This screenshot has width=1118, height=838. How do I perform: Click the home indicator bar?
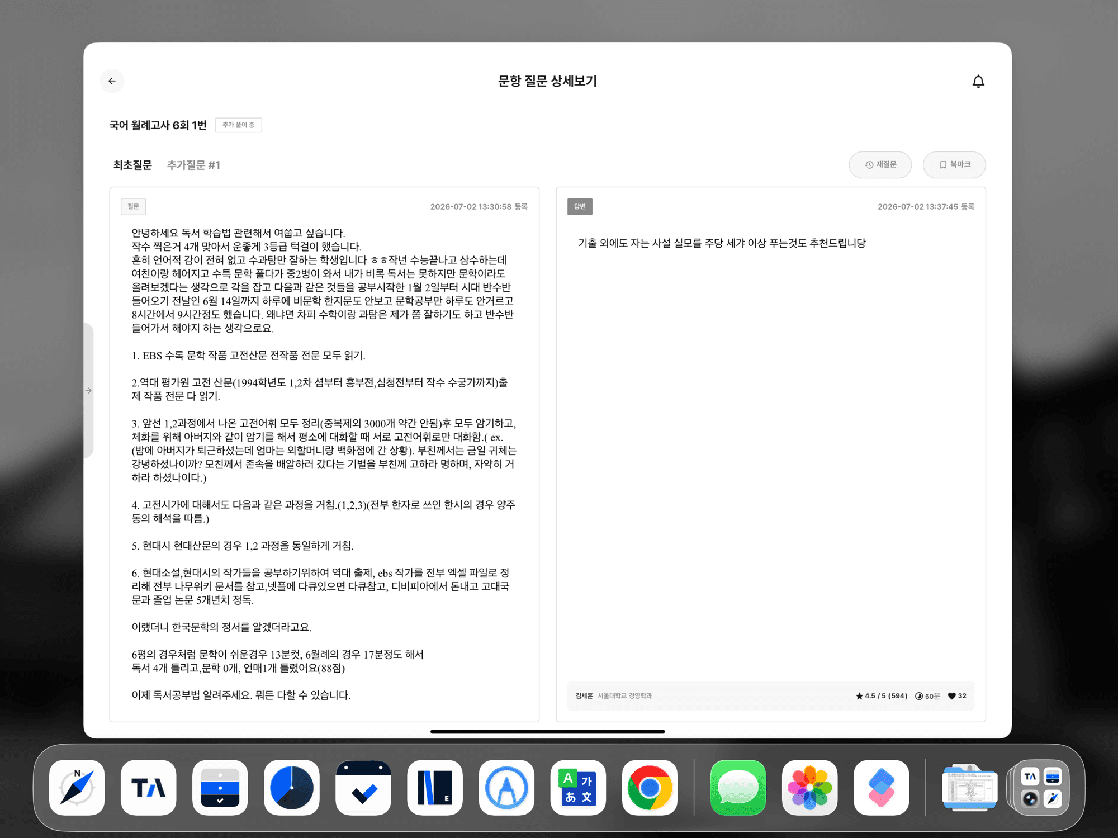(x=547, y=731)
